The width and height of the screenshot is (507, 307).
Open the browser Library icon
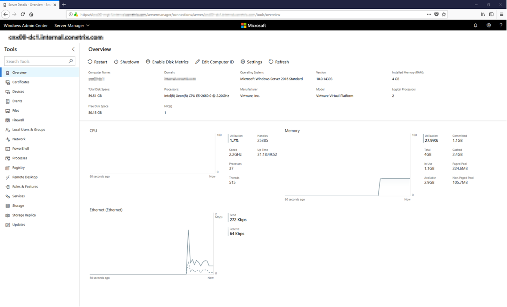[483, 14]
